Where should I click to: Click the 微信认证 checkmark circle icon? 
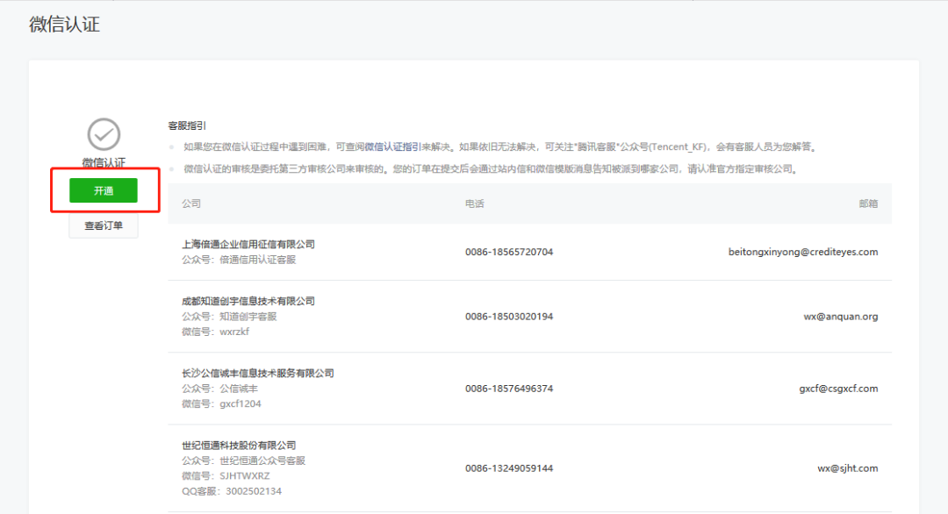pyautogui.click(x=104, y=134)
